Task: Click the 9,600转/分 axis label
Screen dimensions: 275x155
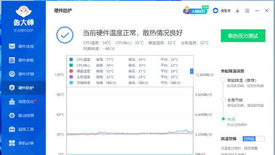Action: coord(203,95)
